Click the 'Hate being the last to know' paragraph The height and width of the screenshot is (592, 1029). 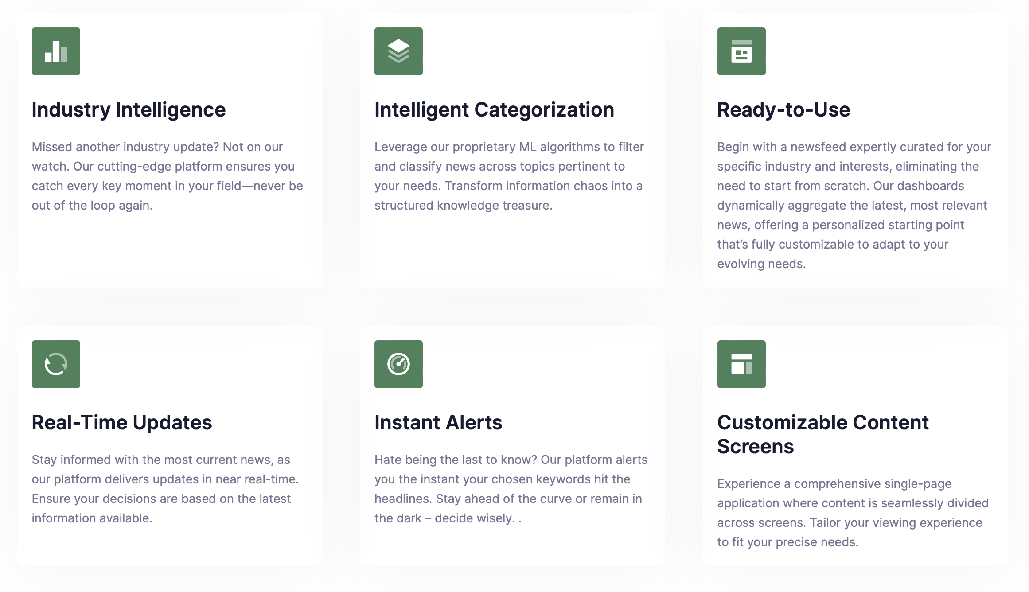pyautogui.click(x=511, y=489)
